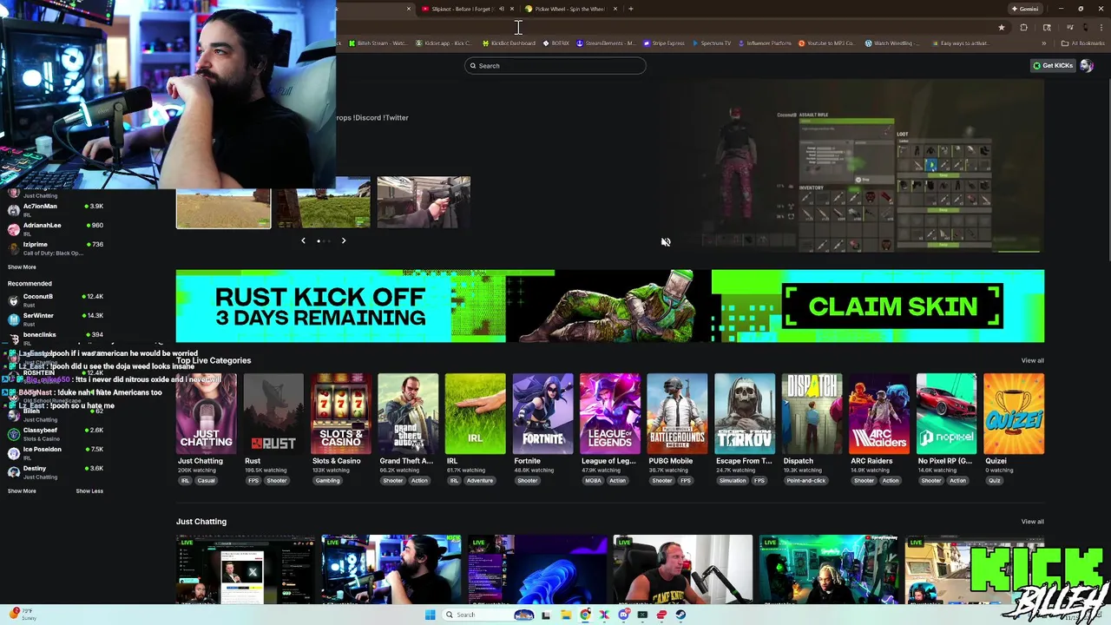Open Classybeef channel in sidebar
The width and height of the screenshot is (1111, 625).
click(56, 433)
